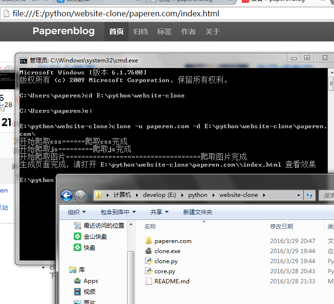334x304 pixels.
Task: Open 金山快盘 in the navigation pane
Action: (95, 236)
